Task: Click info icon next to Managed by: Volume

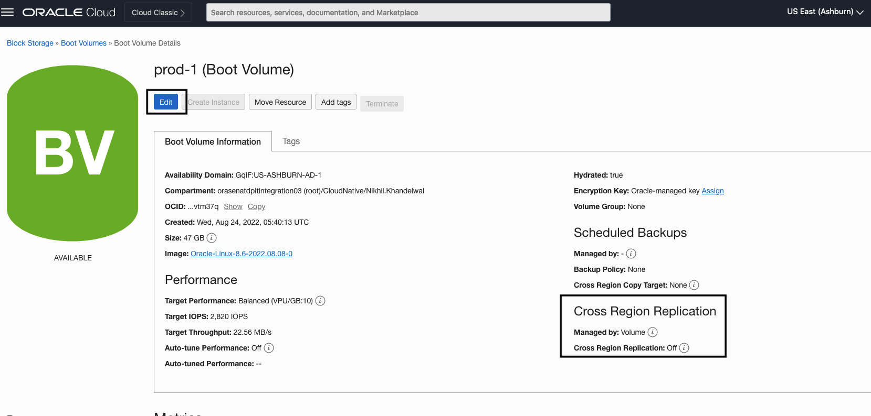Action: [x=653, y=332]
